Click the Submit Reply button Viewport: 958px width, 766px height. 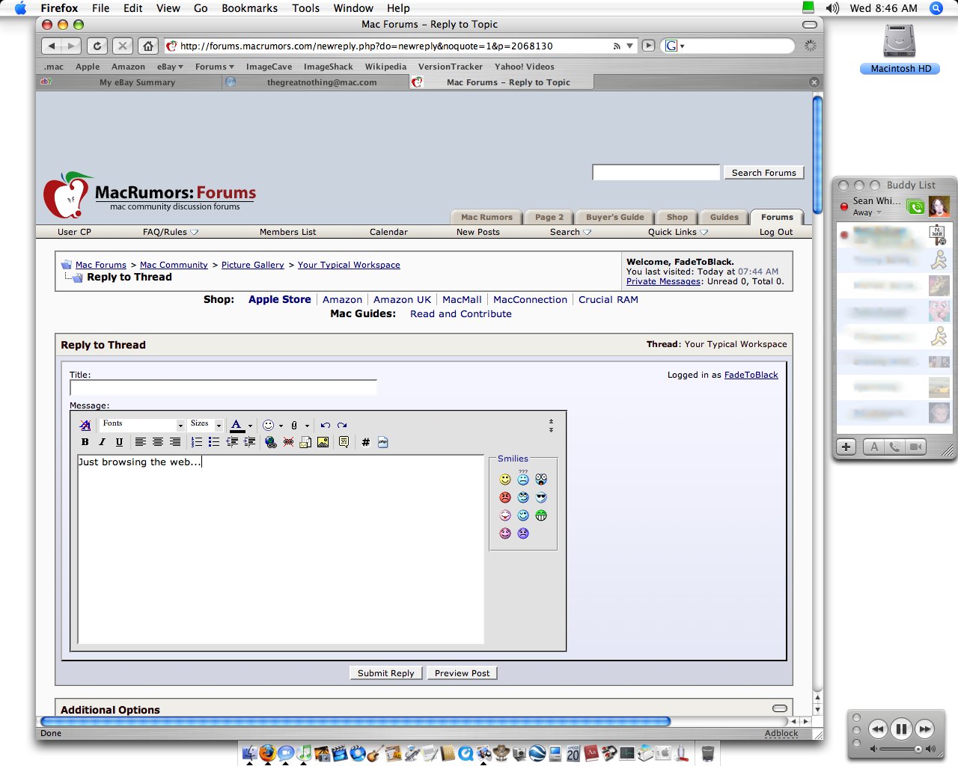click(385, 673)
